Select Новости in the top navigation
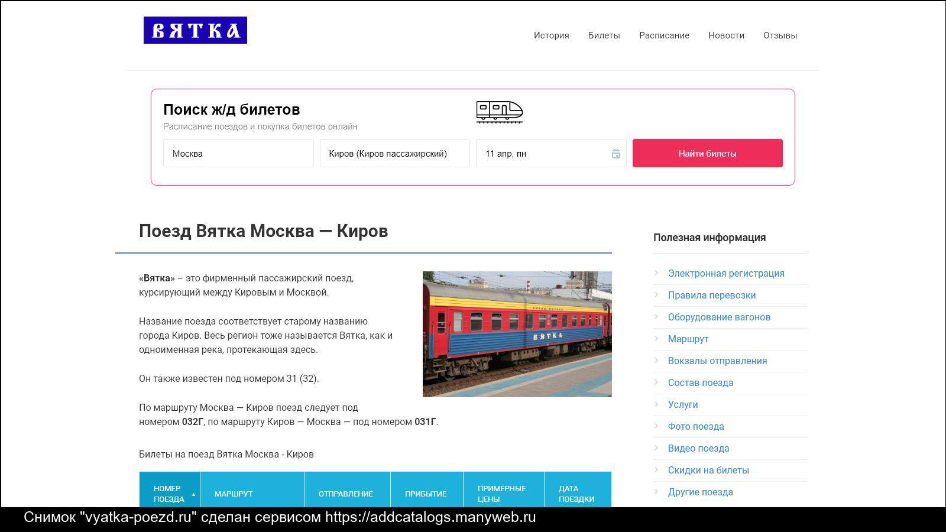946x532 pixels. (726, 35)
